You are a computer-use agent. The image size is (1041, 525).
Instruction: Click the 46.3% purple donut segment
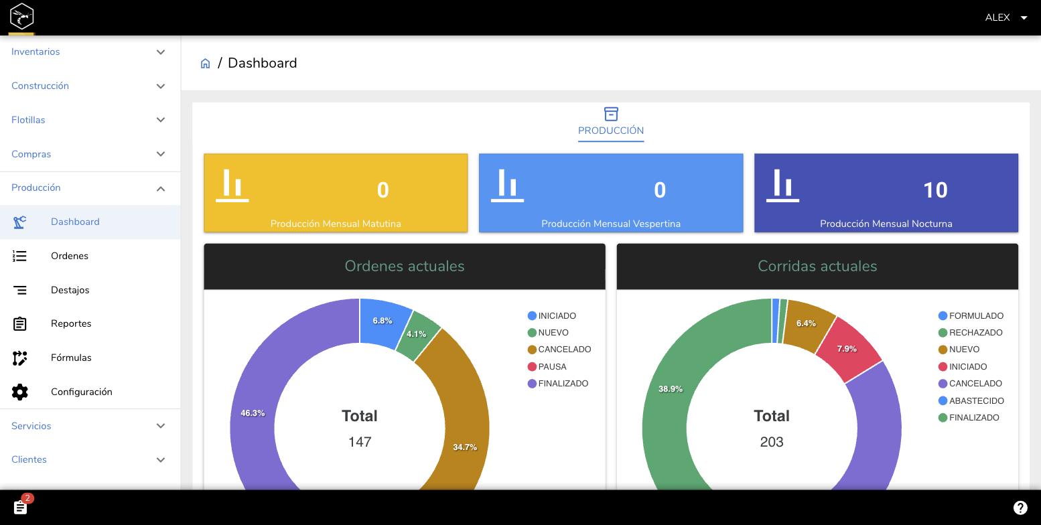click(253, 413)
